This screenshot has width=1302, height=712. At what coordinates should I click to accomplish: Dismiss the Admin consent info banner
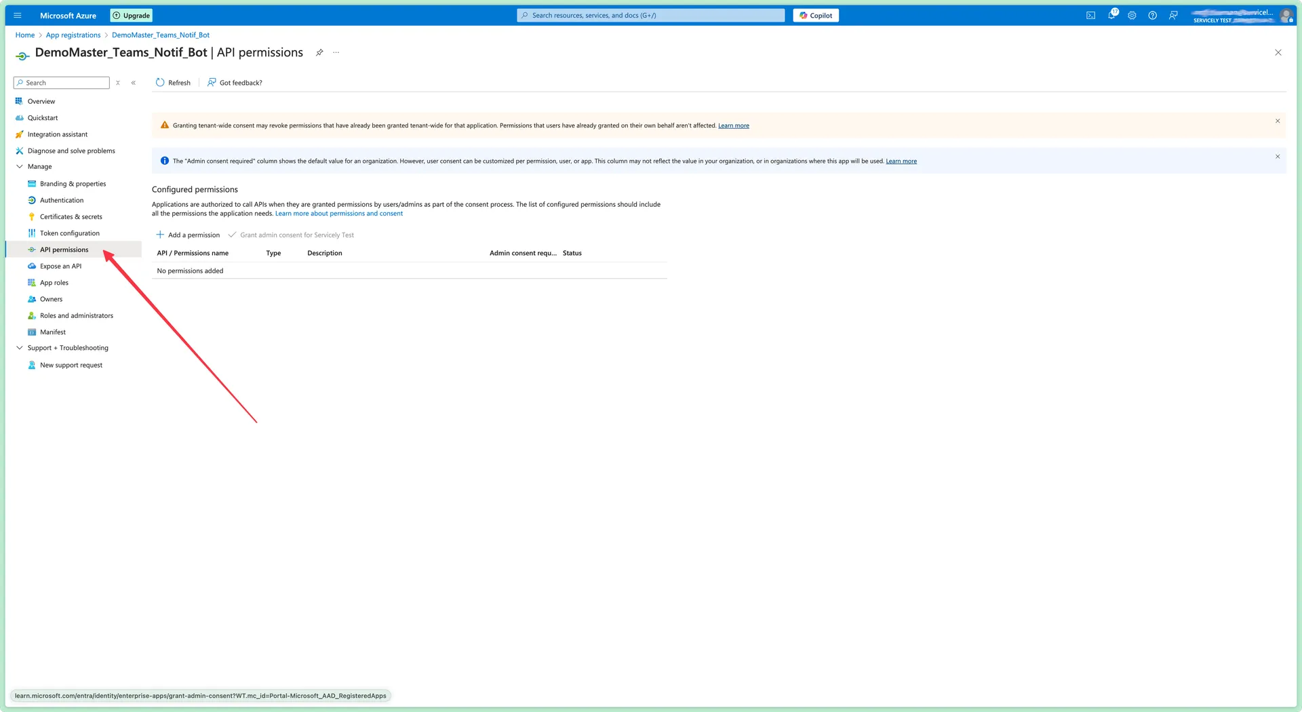click(x=1278, y=157)
